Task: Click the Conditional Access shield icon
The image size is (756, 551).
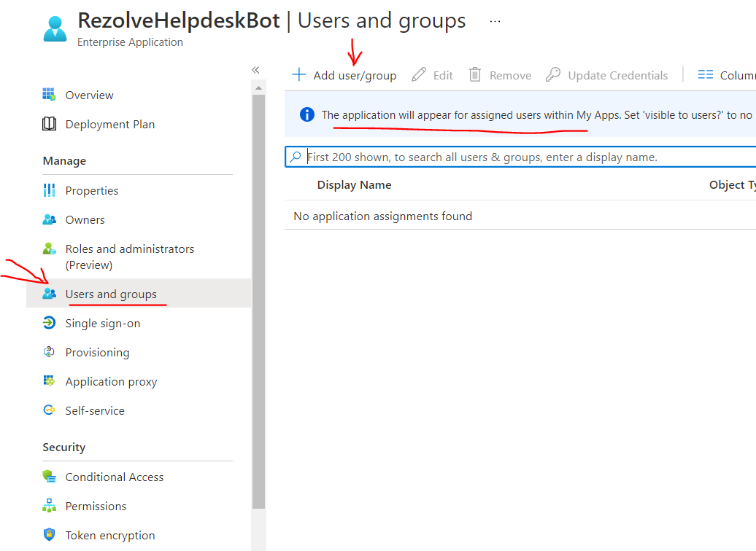Action: coord(49,477)
